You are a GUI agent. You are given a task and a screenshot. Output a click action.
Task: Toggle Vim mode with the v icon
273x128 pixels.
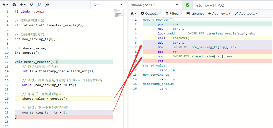pos(31,5)
